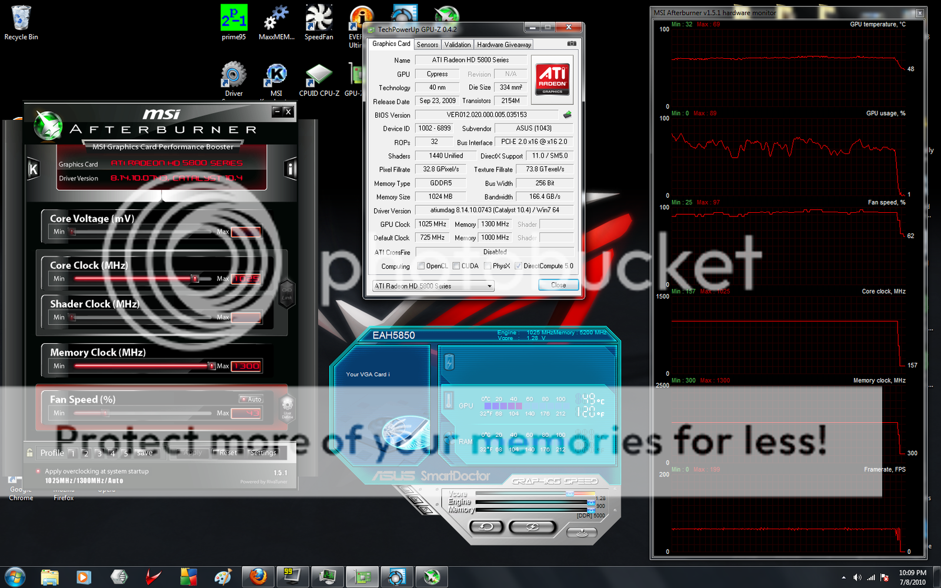
Task: Open the Windows Start orb
Action: [x=15, y=577]
